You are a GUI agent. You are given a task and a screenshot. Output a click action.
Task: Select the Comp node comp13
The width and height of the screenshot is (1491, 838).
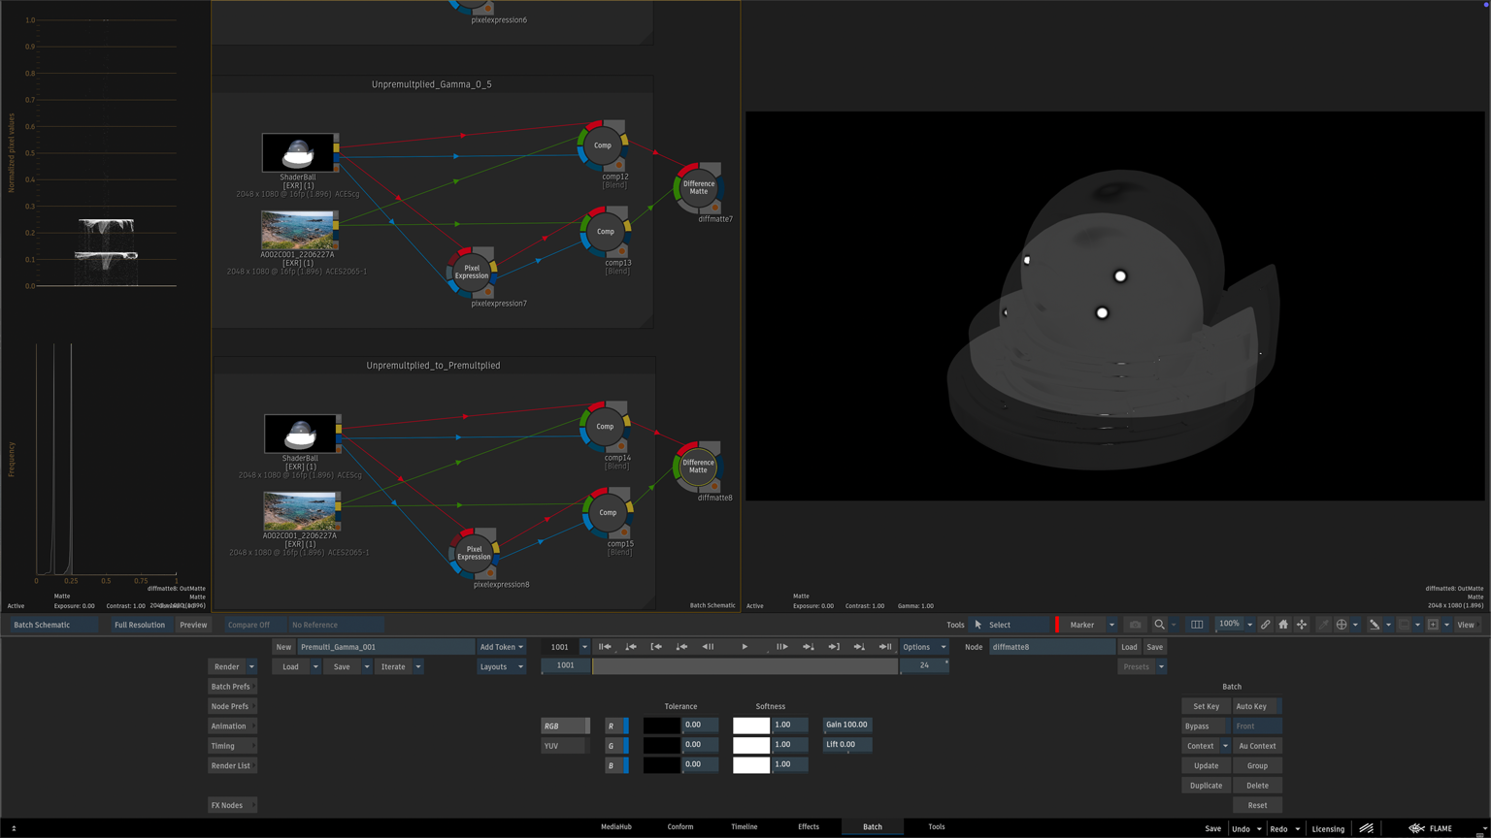point(605,232)
